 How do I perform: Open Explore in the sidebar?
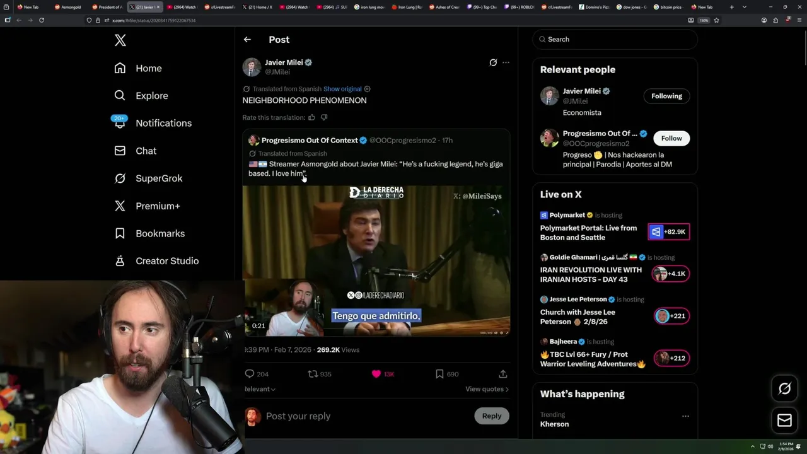(141, 96)
